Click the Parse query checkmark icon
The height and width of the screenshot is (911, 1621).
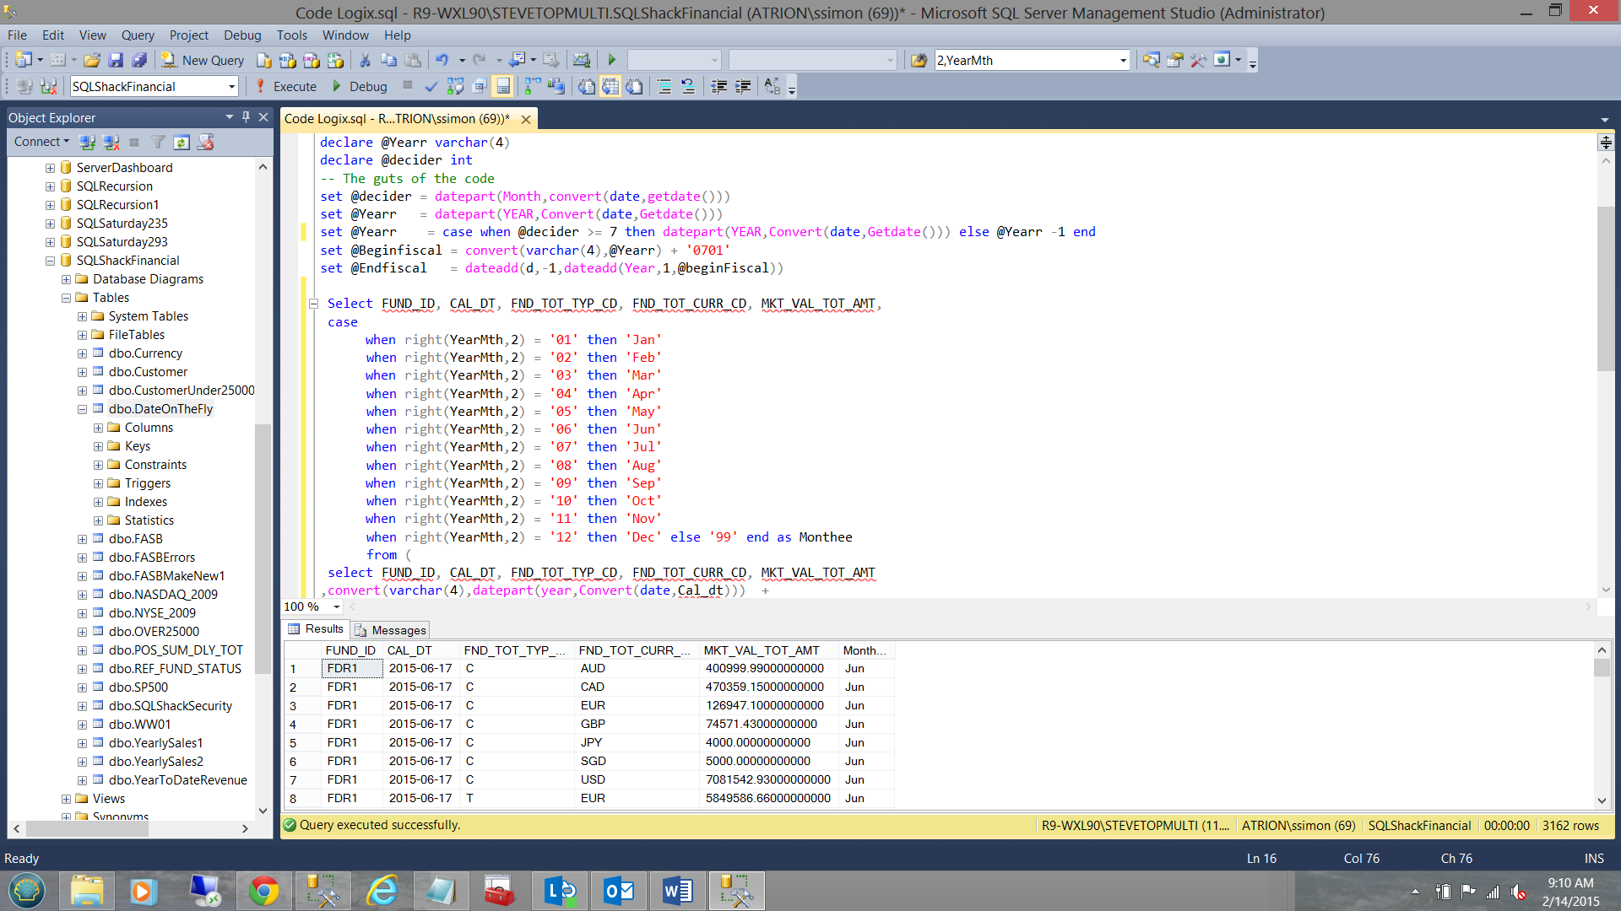pos(431,86)
